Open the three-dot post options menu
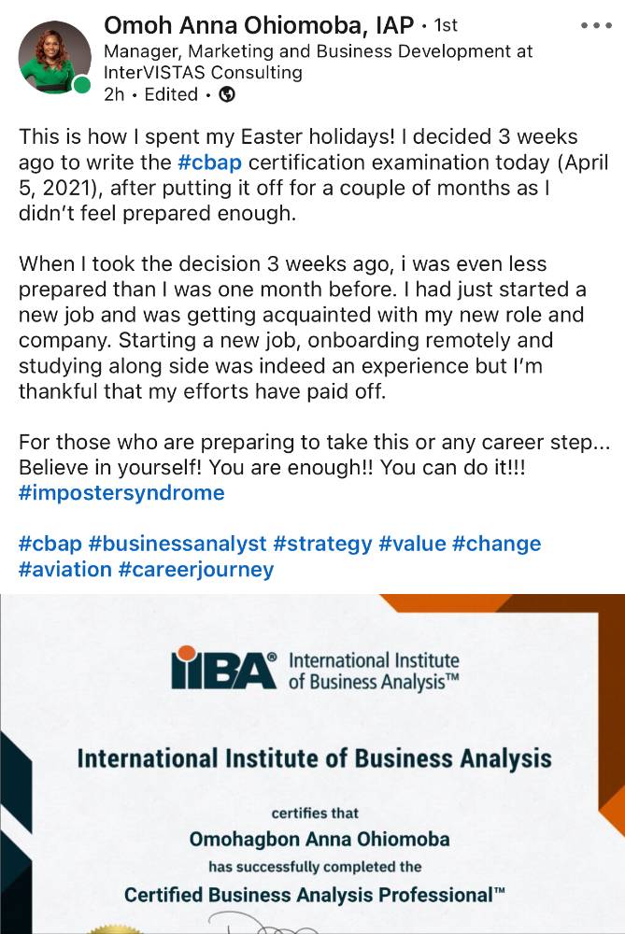The width and height of the screenshot is (625, 934). pos(596,26)
